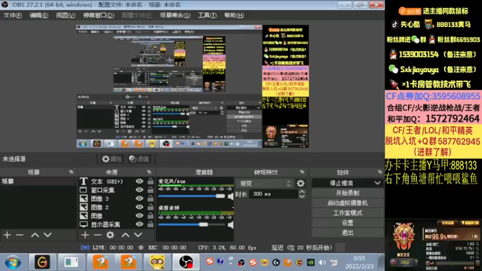The width and height of the screenshot is (482, 271).
Task: Open Windows Start menu orb
Action: (x=13, y=263)
